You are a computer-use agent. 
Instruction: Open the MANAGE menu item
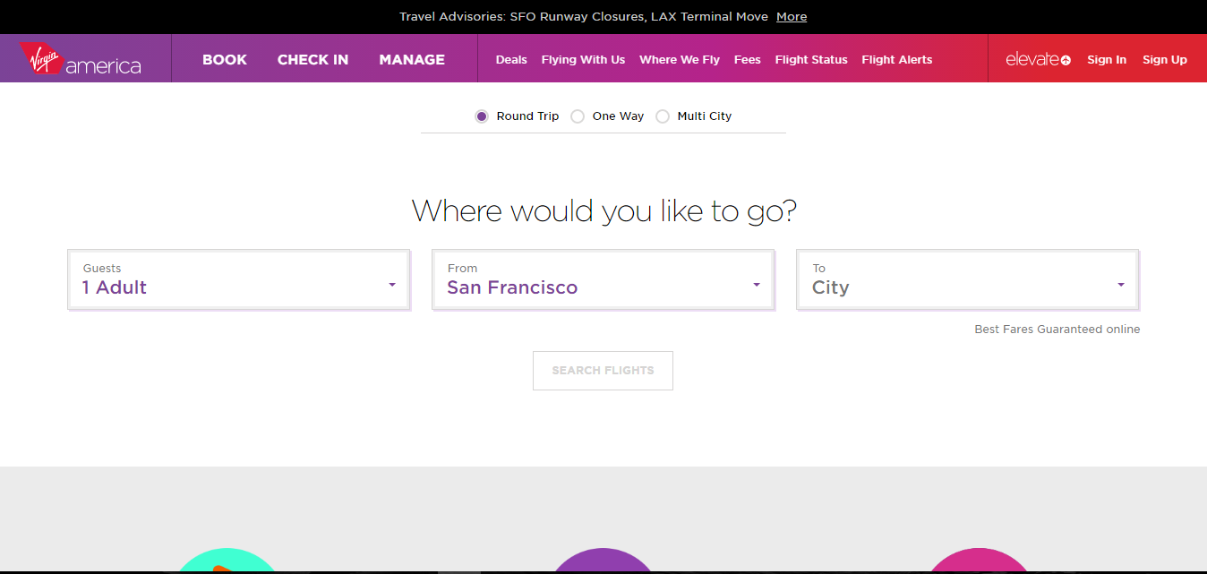click(x=412, y=60)
